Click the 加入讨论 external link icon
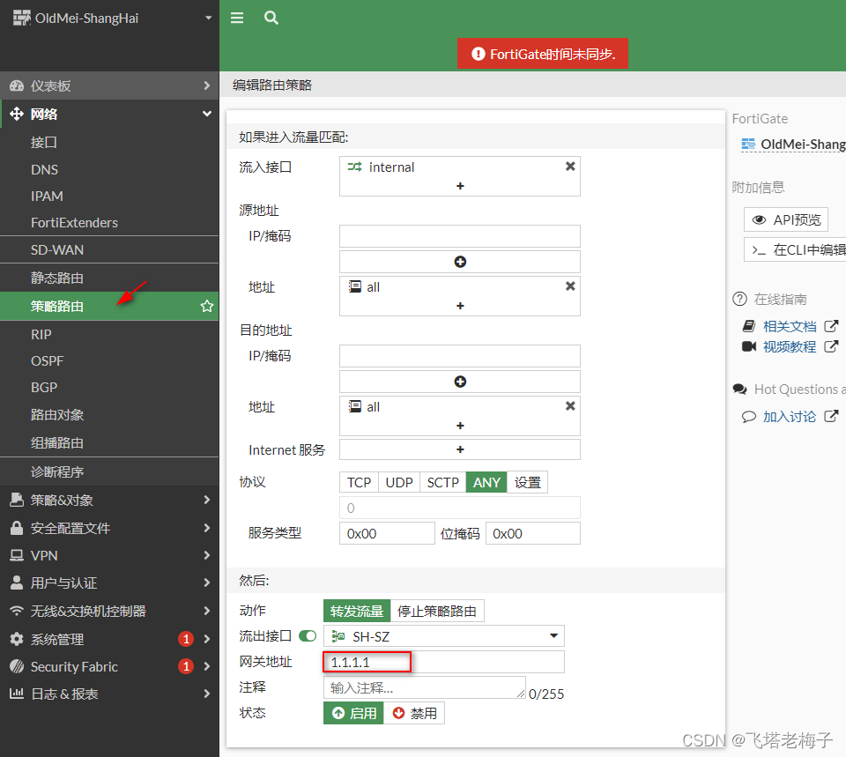 tap(831, 416)
